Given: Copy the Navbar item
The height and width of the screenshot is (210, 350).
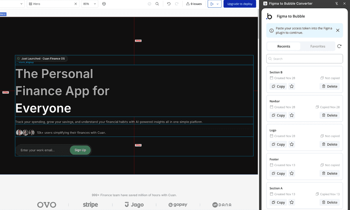Looking at the screenshot, I should [278, 115].
